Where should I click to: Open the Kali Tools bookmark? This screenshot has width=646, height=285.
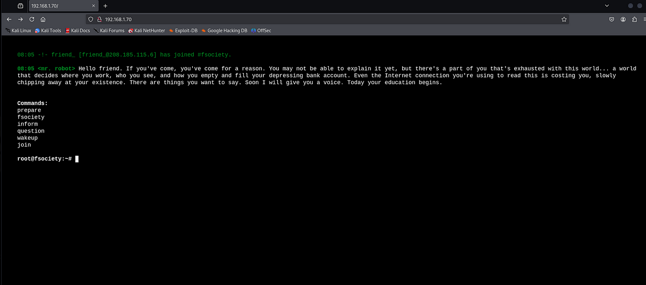[48, 31]
